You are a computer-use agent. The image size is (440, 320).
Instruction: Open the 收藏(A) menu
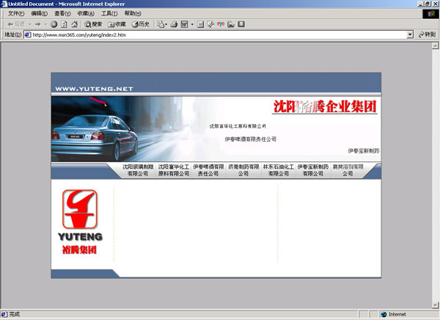tap(86, 13)
